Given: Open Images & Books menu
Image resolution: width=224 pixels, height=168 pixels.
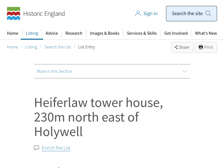Looking at the screenshot, I should (104, 33).
